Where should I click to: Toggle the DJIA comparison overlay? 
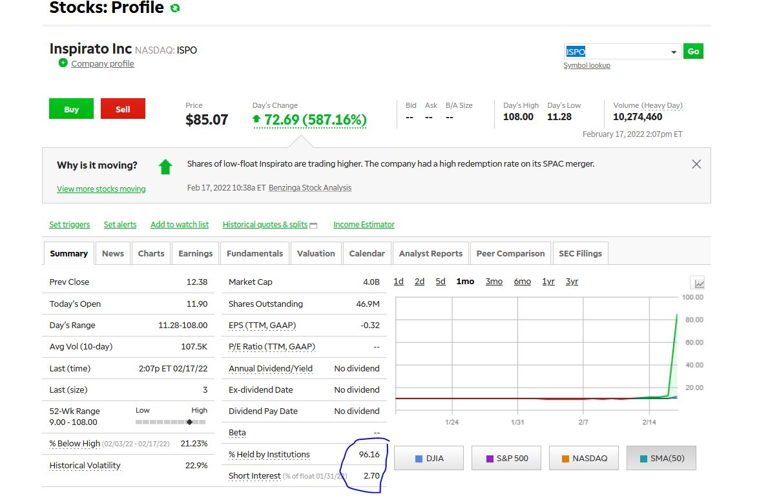pyautogui.click(x=429, y=459)
